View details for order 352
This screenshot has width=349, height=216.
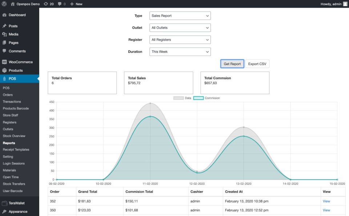click(x=326, y=201)
